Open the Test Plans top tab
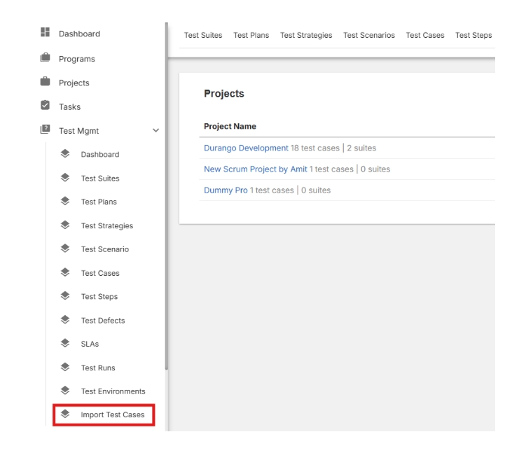 click(251, 36)
